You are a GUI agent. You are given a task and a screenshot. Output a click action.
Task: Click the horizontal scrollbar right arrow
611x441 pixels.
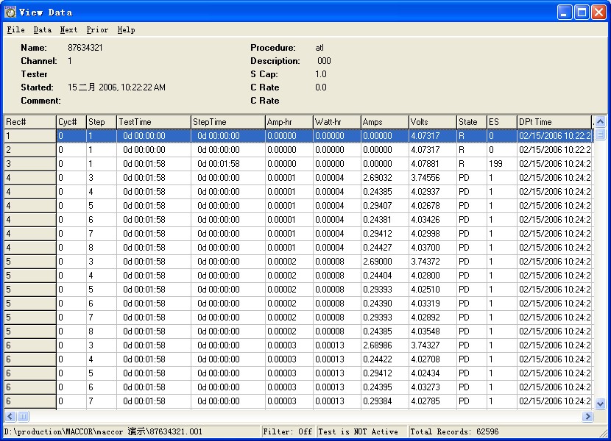point(587,417)
